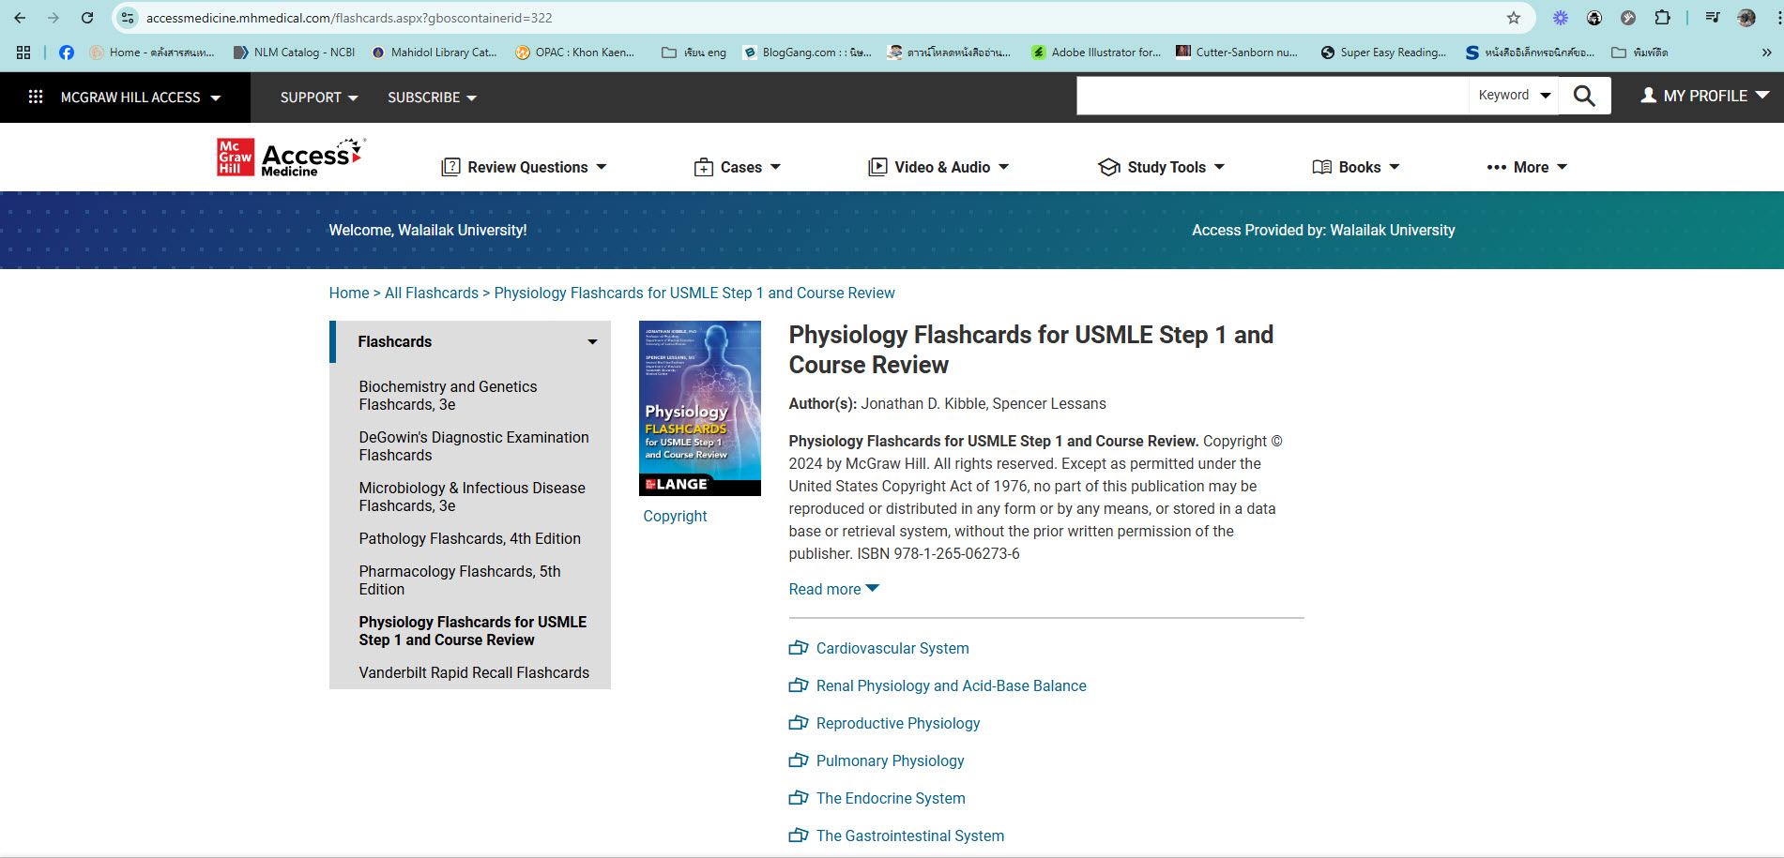Image resolution: width=1784 pixels, height=858 pixels.
Task: Open the Super Easy Reading bookmark
Action: coord(1383,53)
